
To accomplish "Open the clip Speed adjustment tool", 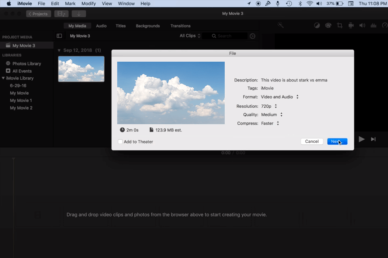I will coord(384,25).
